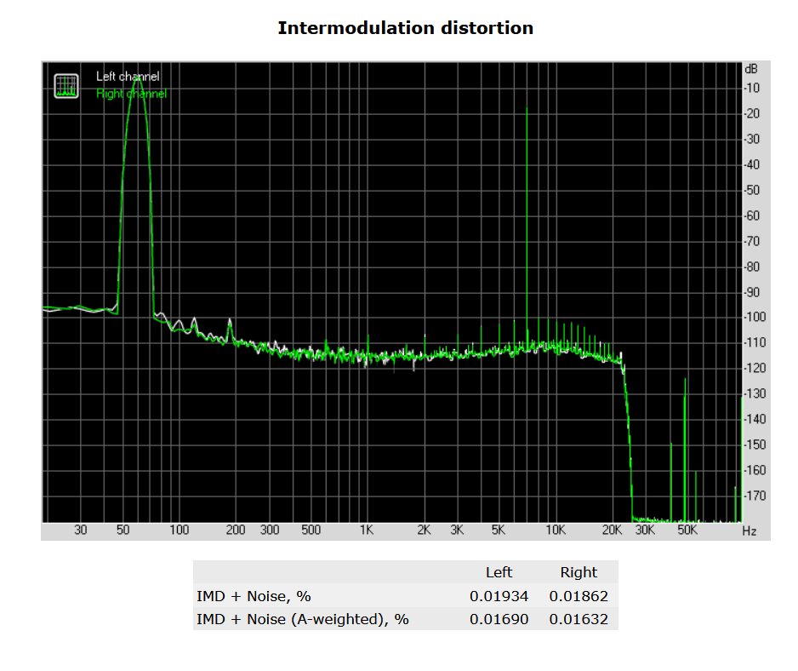Click the "IMD + Noise, %" row label

(x=254, y=596)
